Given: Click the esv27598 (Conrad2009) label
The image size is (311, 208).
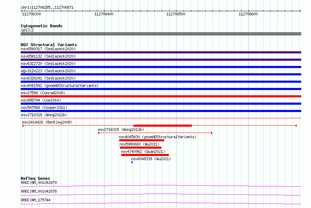Looking at the screenshot, I should (x=43, y=93).
